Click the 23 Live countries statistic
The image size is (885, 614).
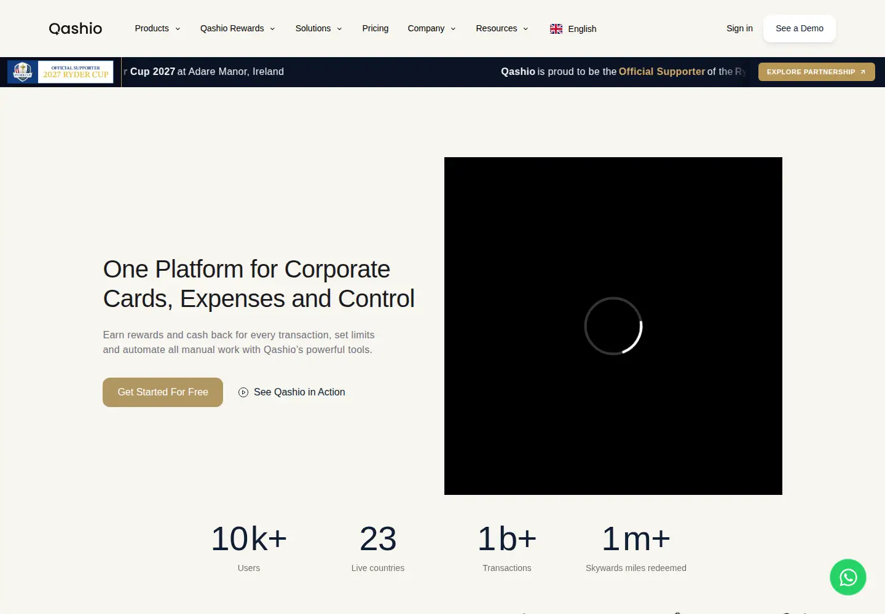pyautogui.click(x=378, y=548)
